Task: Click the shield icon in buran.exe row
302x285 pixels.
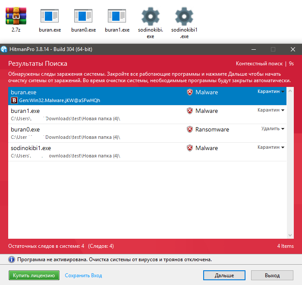Action: pyautogui.click(x=190, y=92)
